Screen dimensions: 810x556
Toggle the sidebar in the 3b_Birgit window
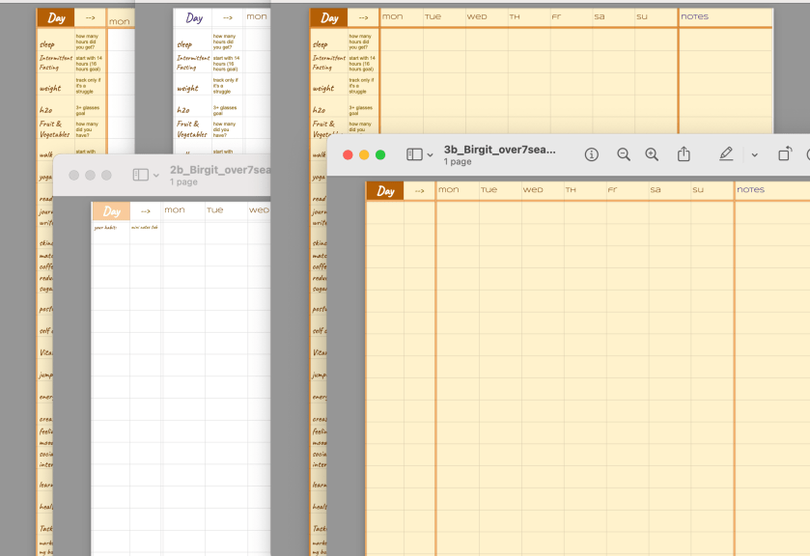point(414,154)
